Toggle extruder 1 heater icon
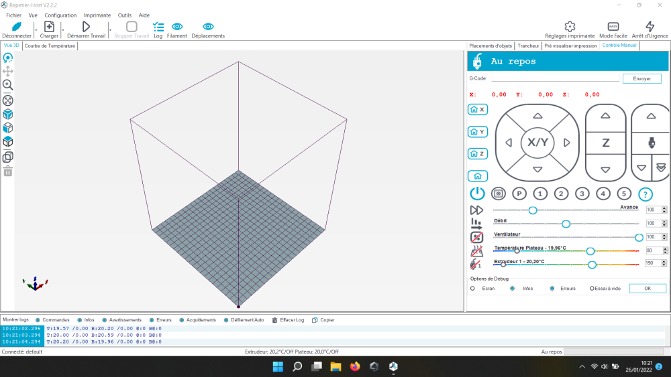Image resolution: width=671 pixels, height=377 pixels. (476, 265)
